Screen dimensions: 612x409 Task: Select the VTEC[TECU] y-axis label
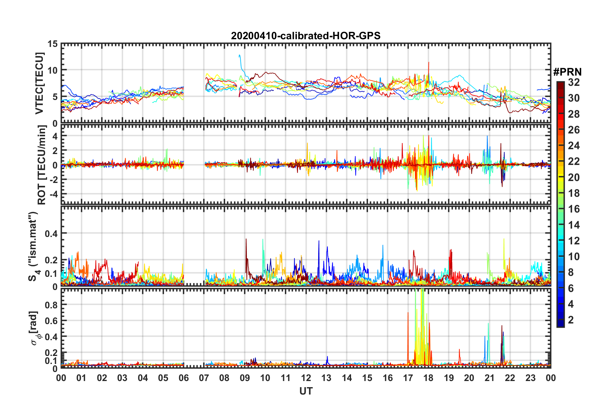[x=39, y=84]
